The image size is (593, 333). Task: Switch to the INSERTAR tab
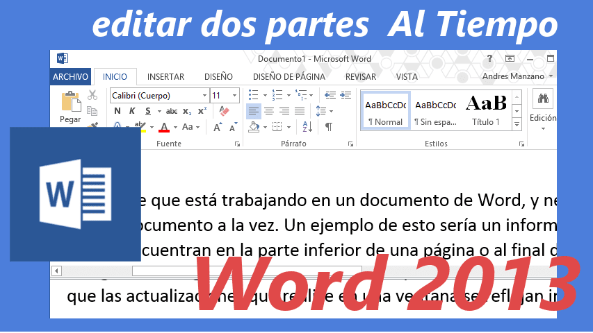[165, 76]
